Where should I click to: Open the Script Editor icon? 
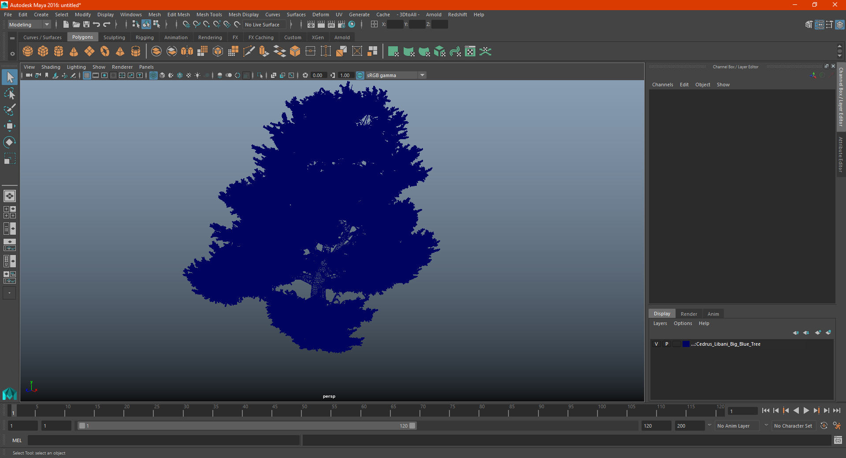click(x=838, y=440)
